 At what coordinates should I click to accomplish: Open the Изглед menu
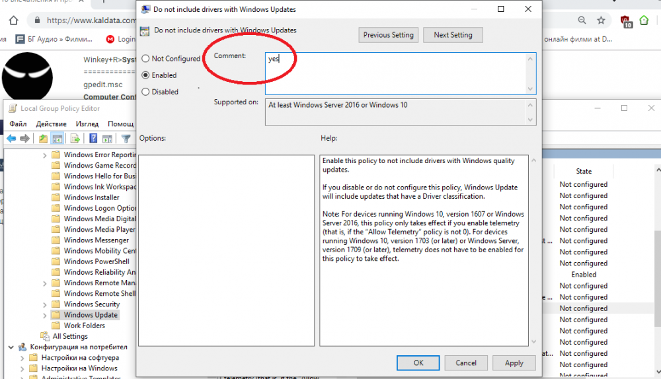pos(87,124)
